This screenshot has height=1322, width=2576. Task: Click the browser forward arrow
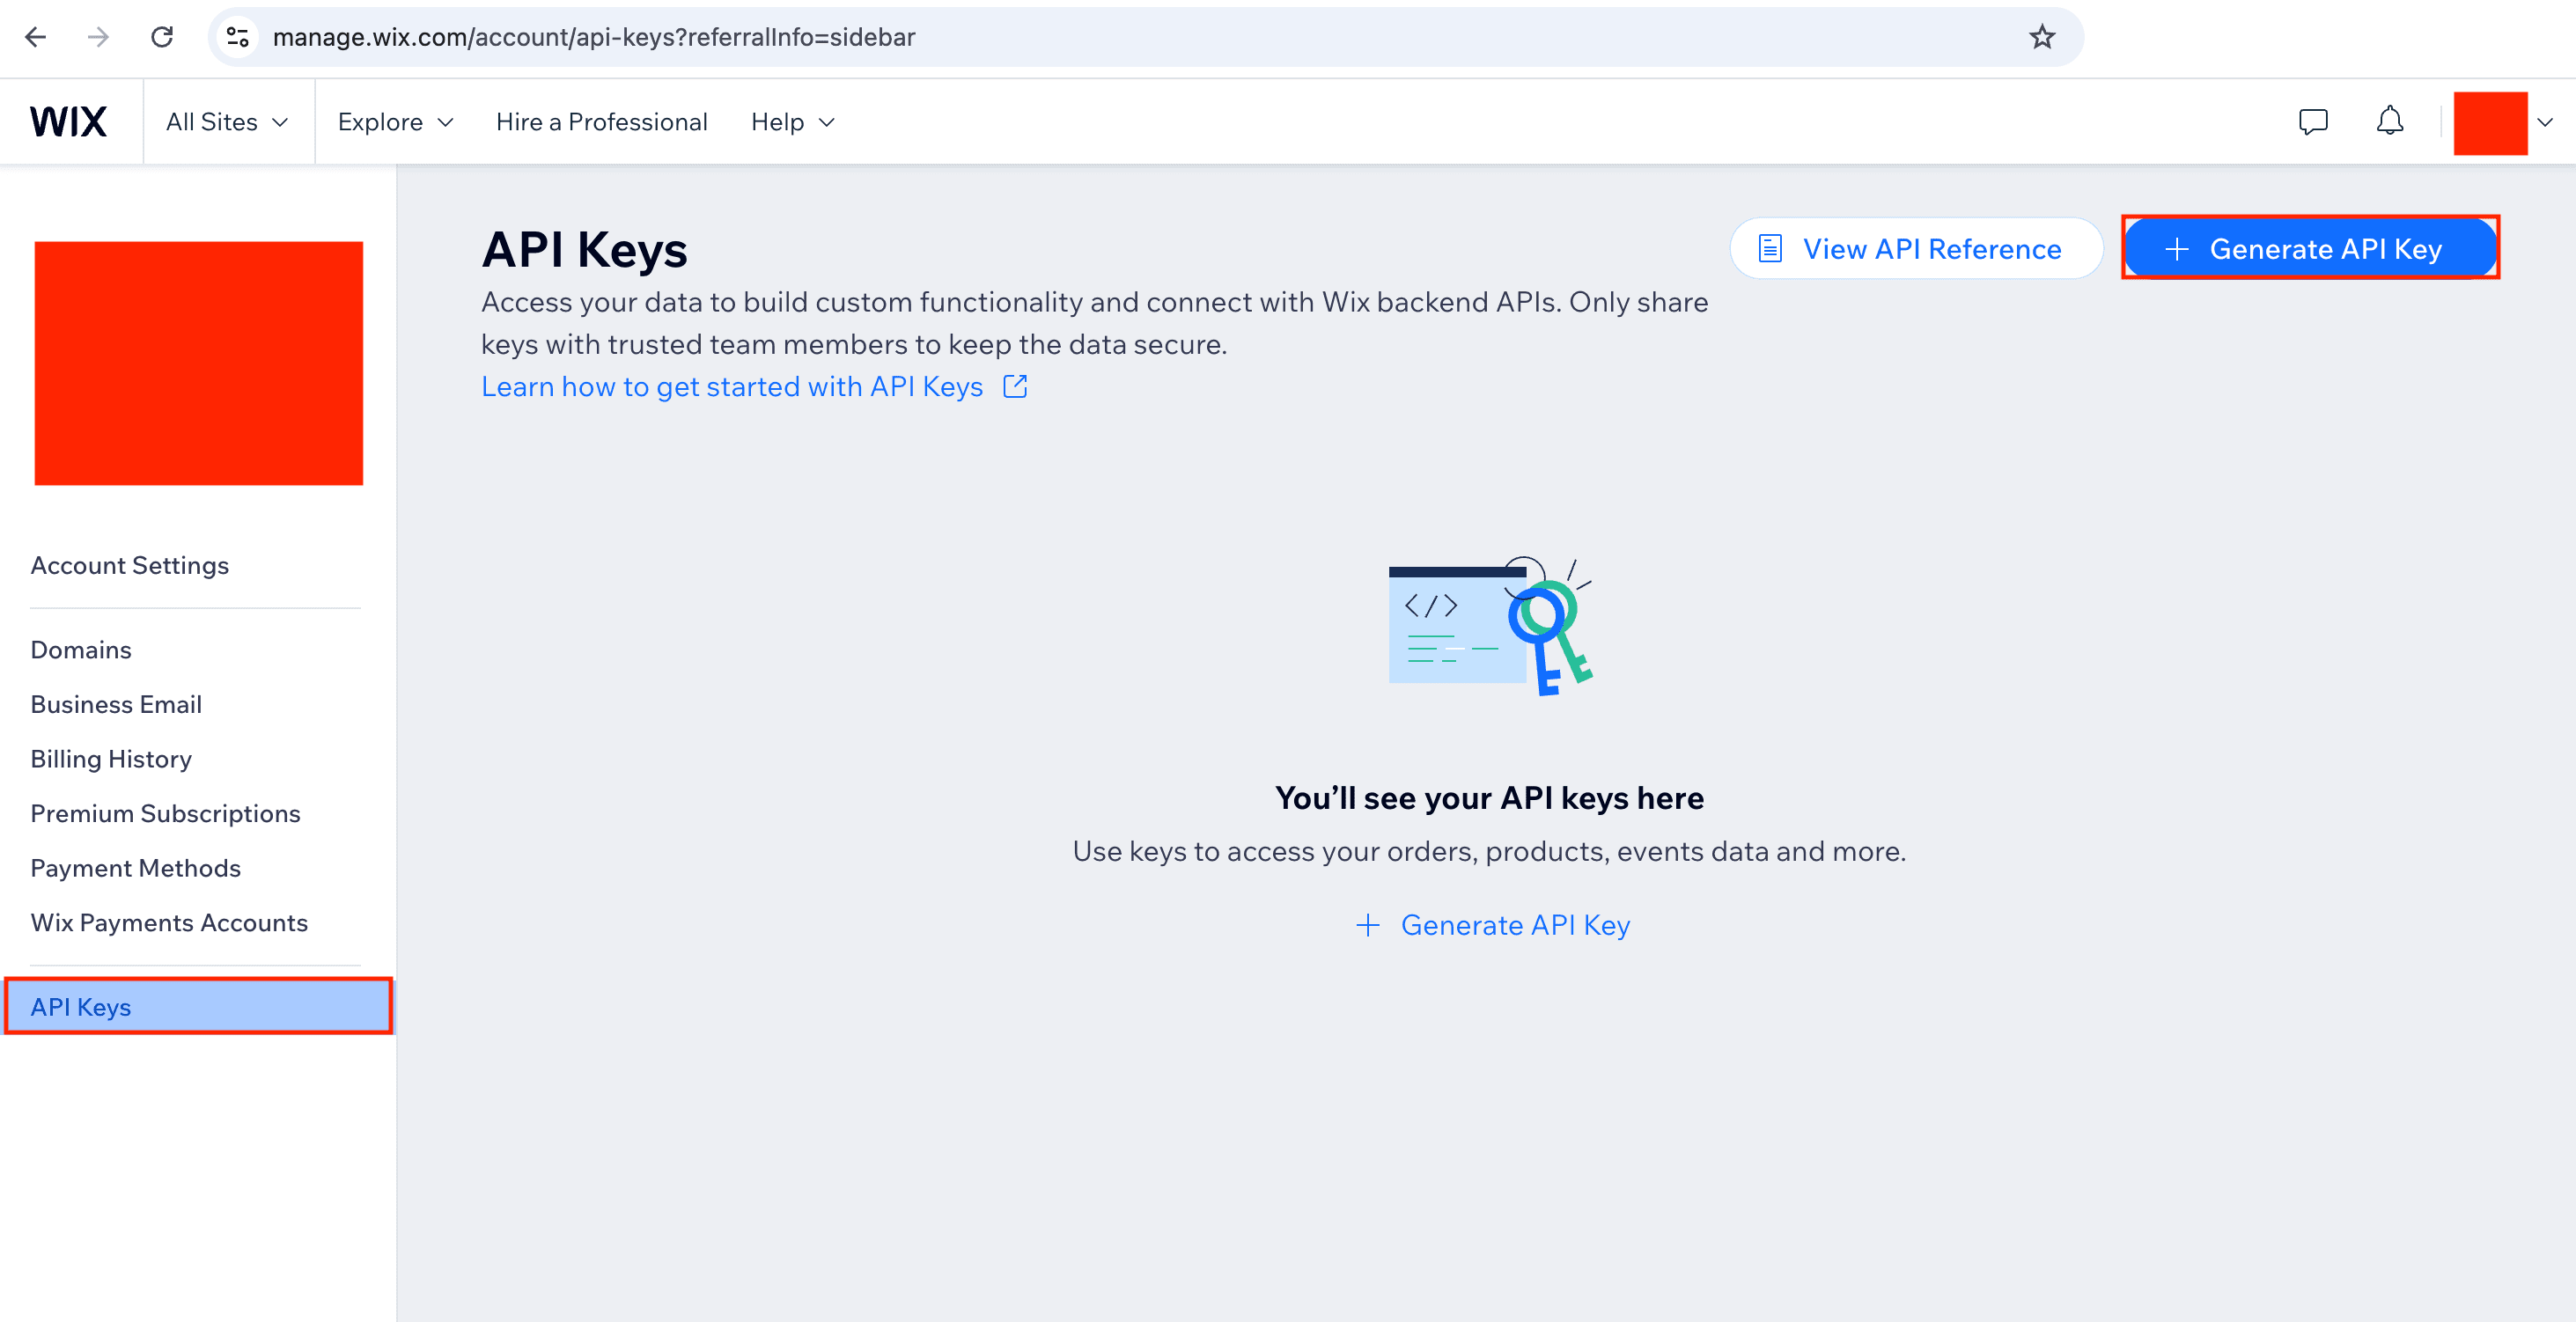(x=98, y=37)
